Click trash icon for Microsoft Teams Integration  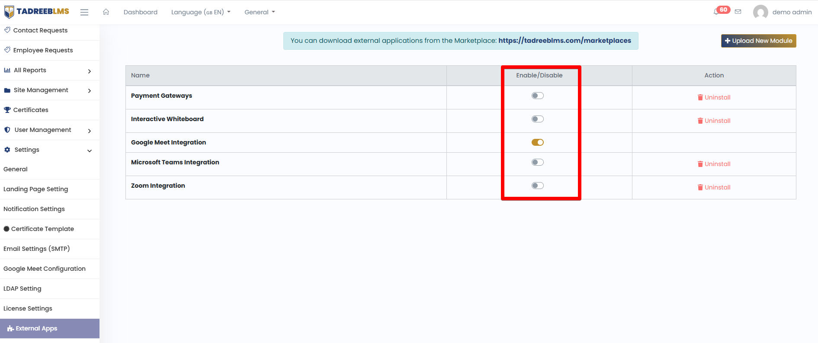700,164
